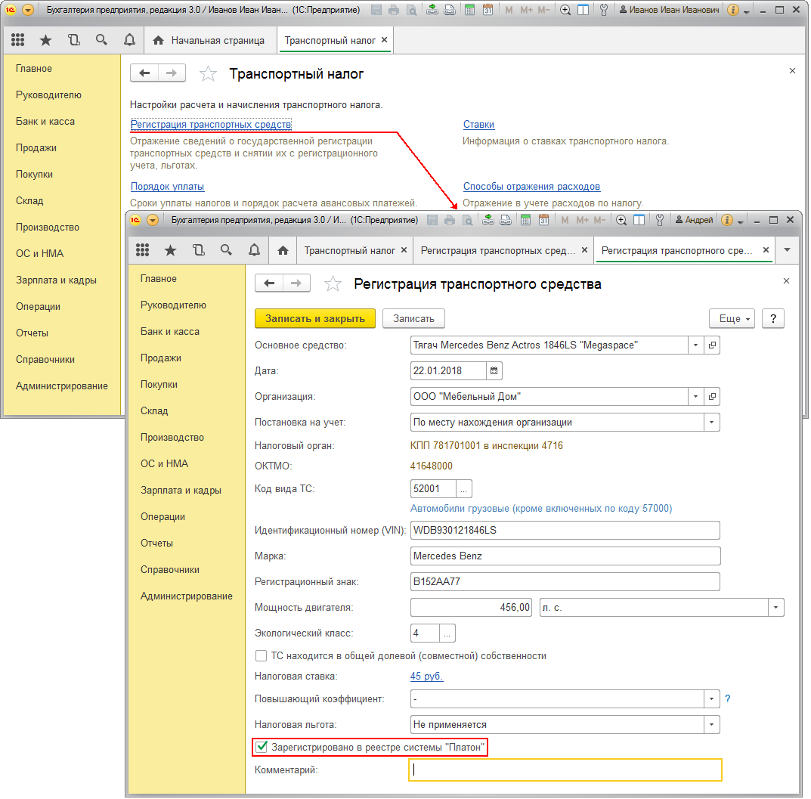Expand the Налоговая льгота dropdown

coord(711,725)
